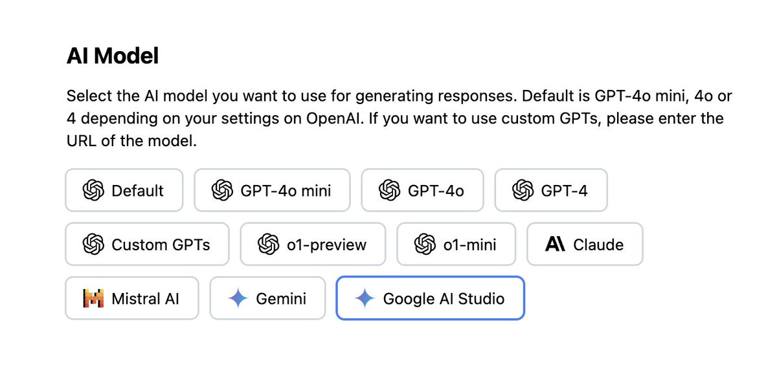The width and height of the screenshot is (777, 379).
Task: Select the Default model option
Action: click(x=124, y=191)
